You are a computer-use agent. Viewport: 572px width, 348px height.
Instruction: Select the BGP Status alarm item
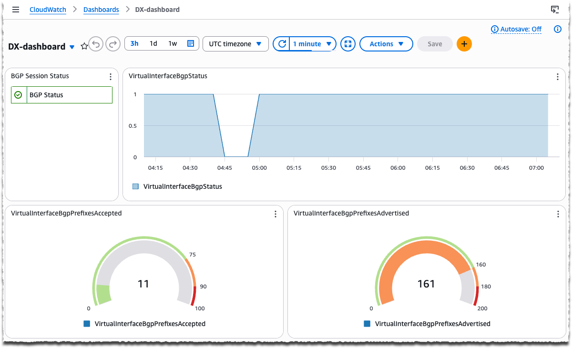click(61, 94)
